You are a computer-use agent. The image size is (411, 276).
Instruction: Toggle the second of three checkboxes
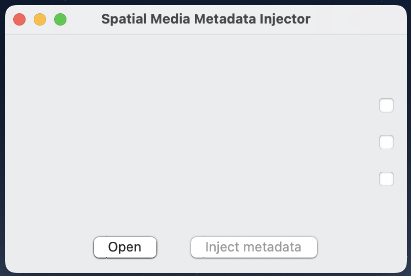pos(386,142)
